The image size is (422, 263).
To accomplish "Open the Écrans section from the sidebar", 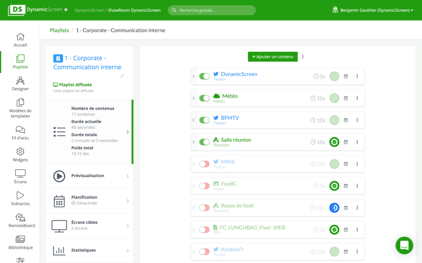I will [x=20, y=176].
